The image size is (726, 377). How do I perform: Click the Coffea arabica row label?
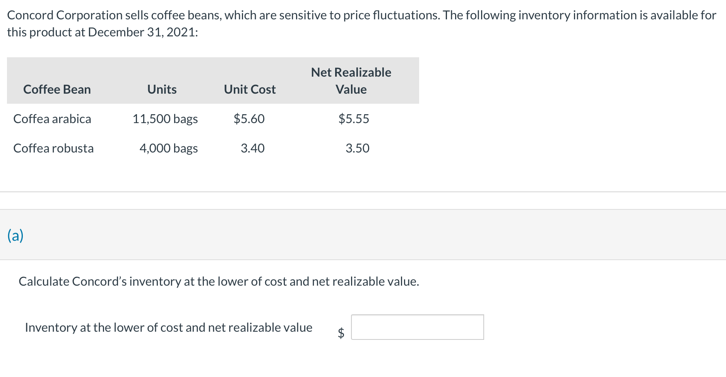click(x=52, y=119)
